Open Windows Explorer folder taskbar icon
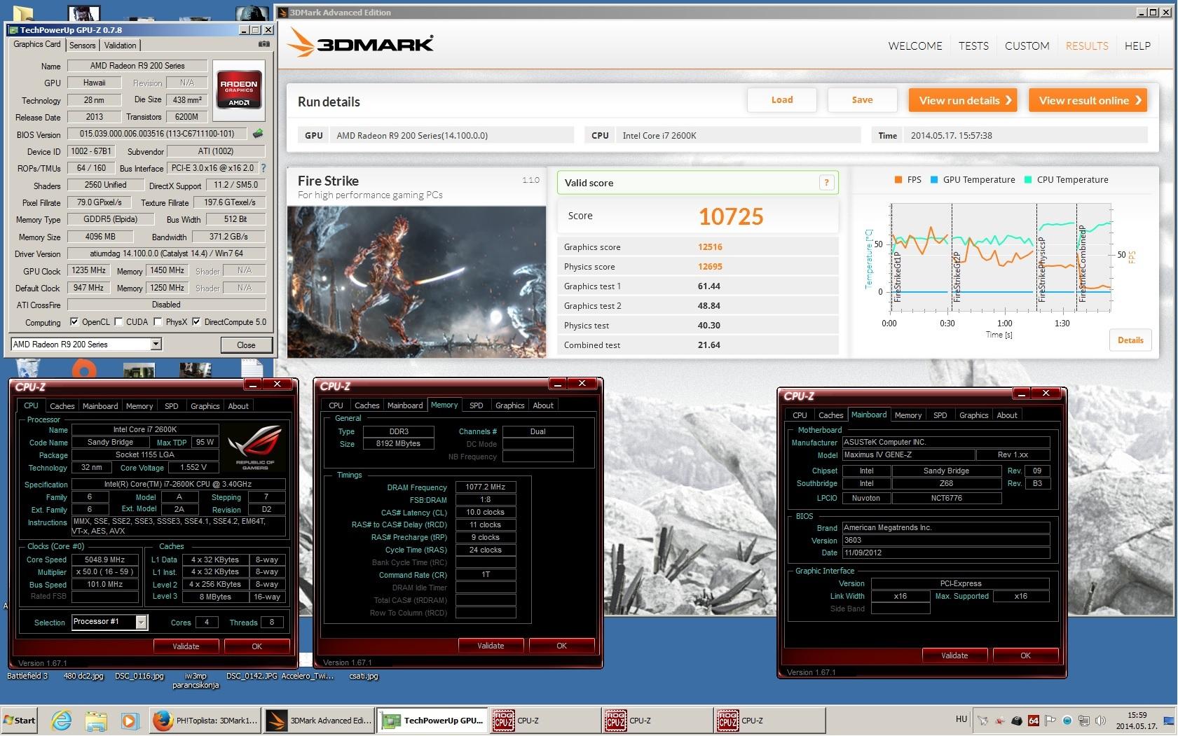Screen dimensions: 1178x736 coord(96,720)
